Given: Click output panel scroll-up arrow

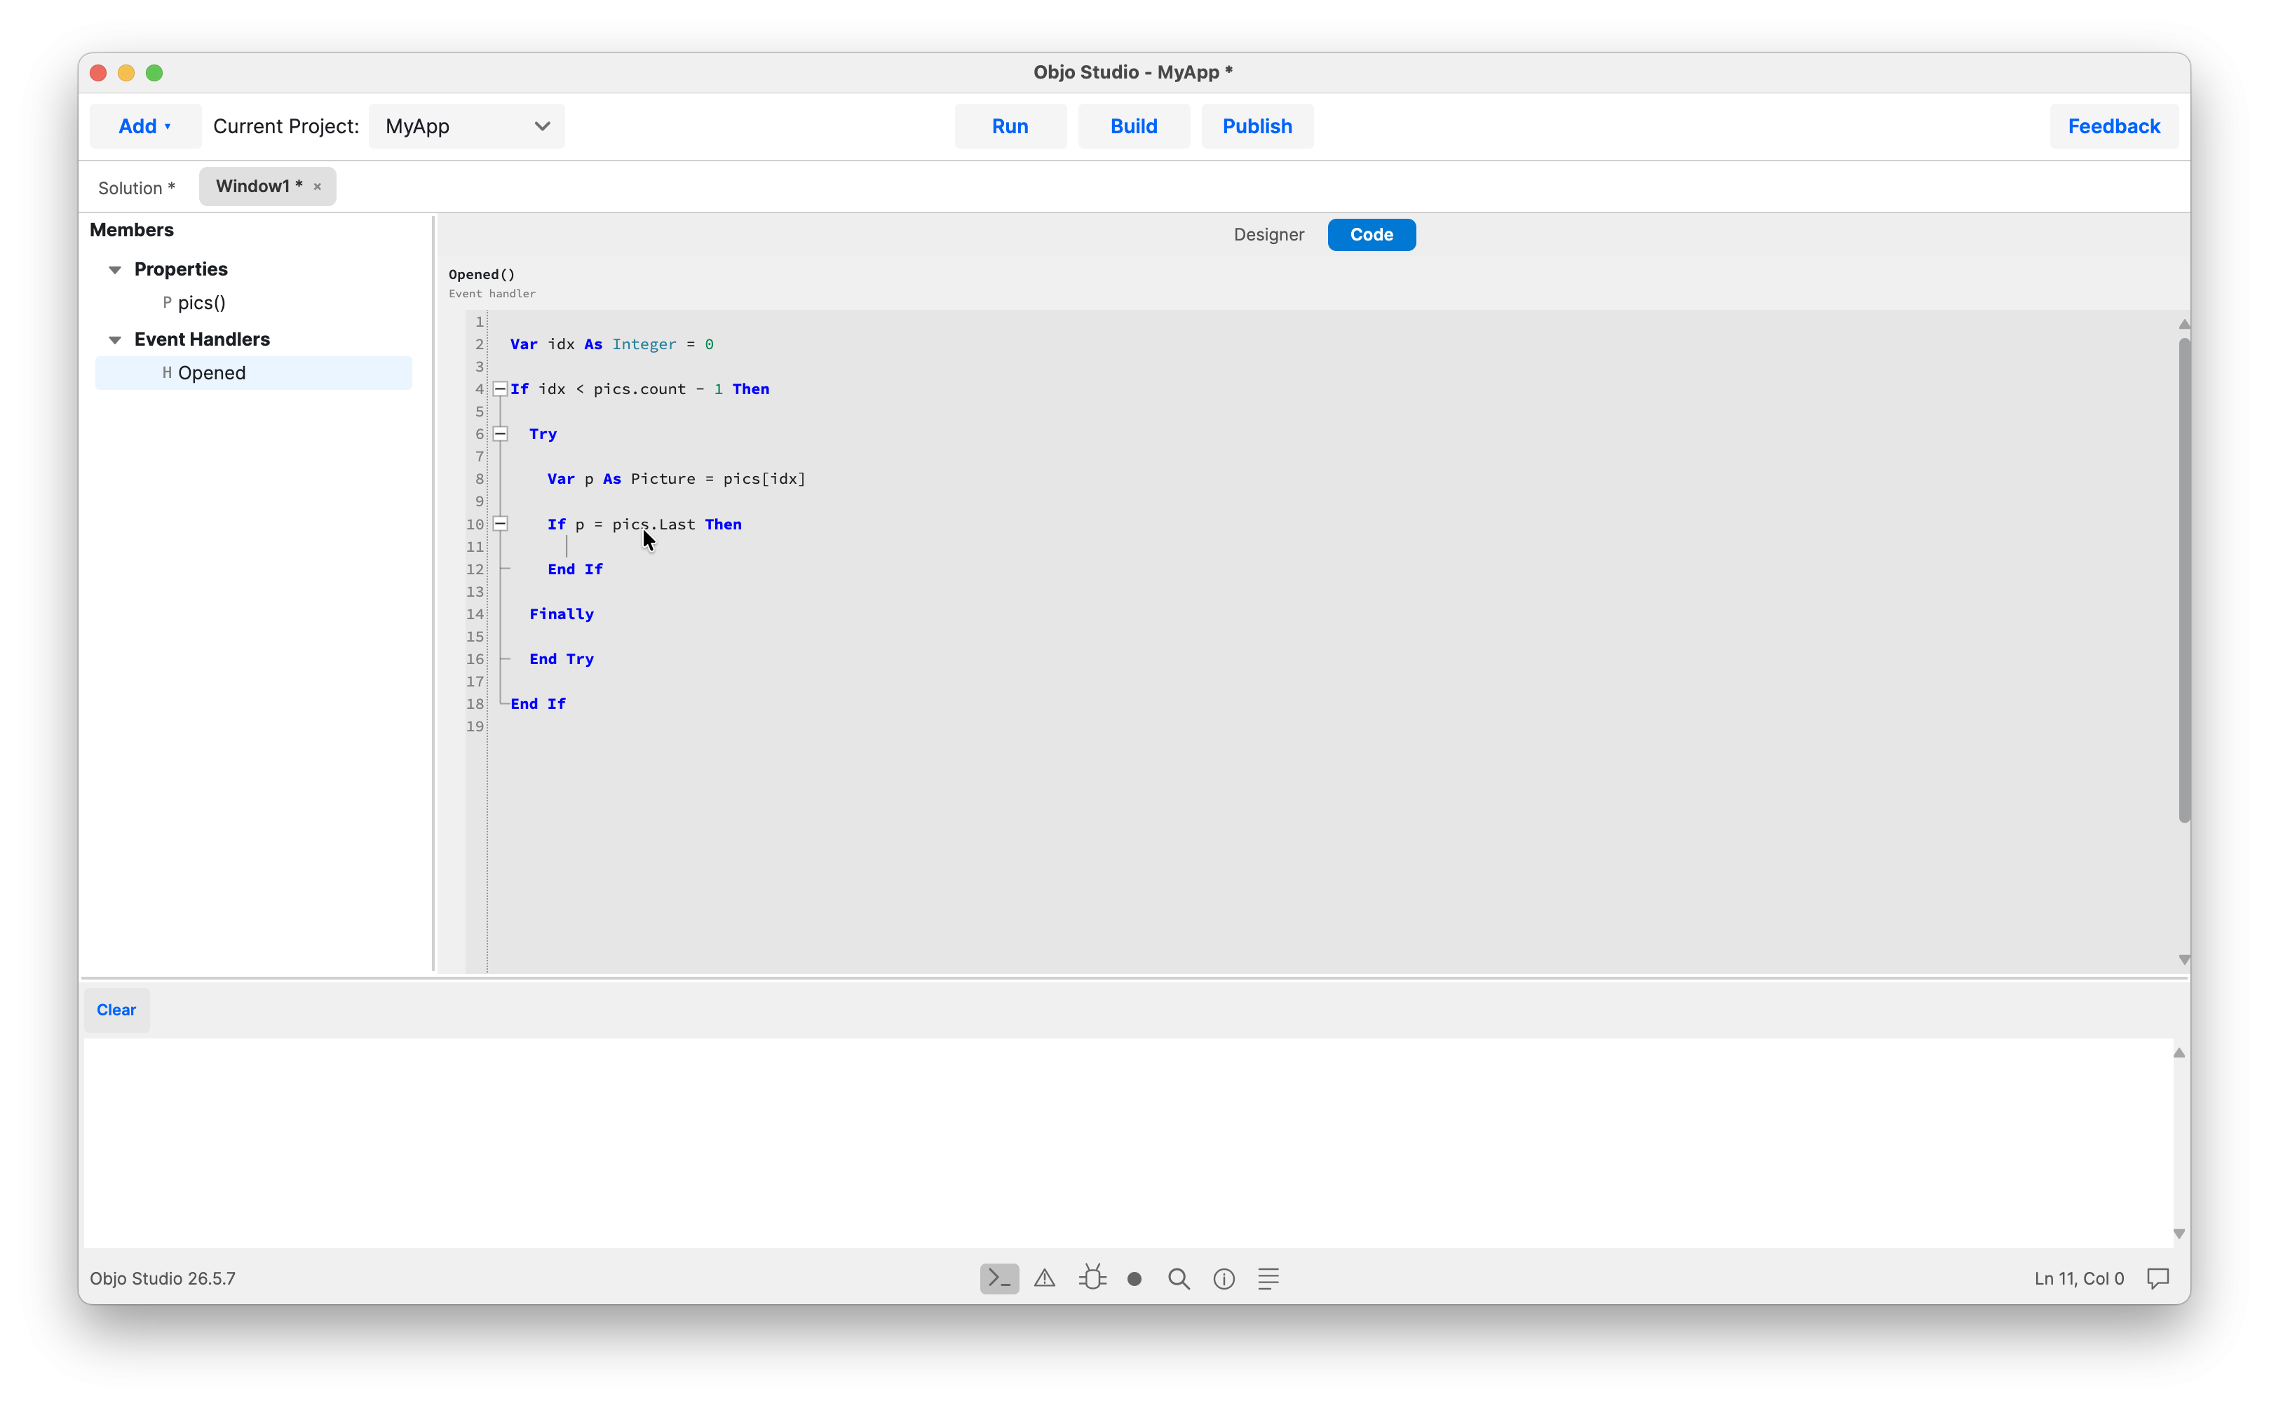Looking at the screenshot, I should 2179,1052.
